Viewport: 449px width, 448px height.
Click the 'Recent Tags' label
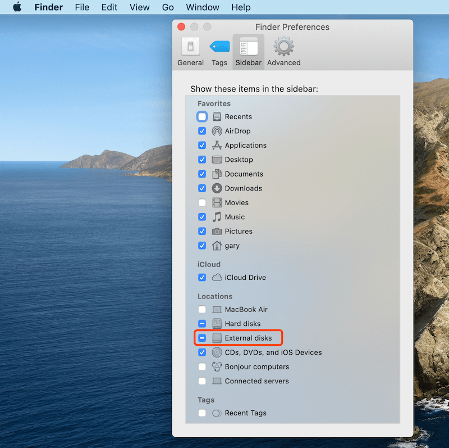(x=245, y=413)
